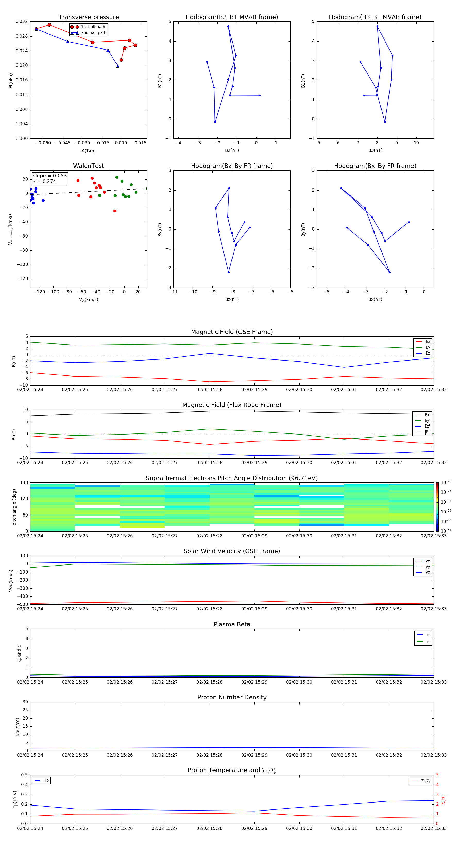
Task: Click the 'Pt(nPa)' axis label
Action: (10, 80)
